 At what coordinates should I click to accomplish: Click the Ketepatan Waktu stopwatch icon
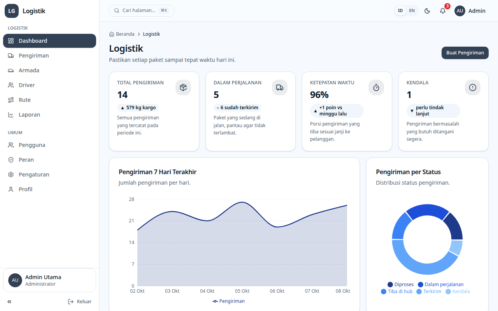pos(376,87)
